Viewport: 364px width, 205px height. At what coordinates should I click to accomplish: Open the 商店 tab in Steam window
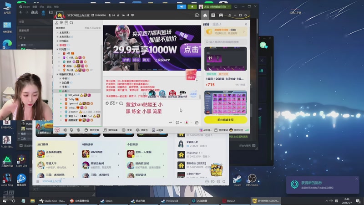[35, 12]
